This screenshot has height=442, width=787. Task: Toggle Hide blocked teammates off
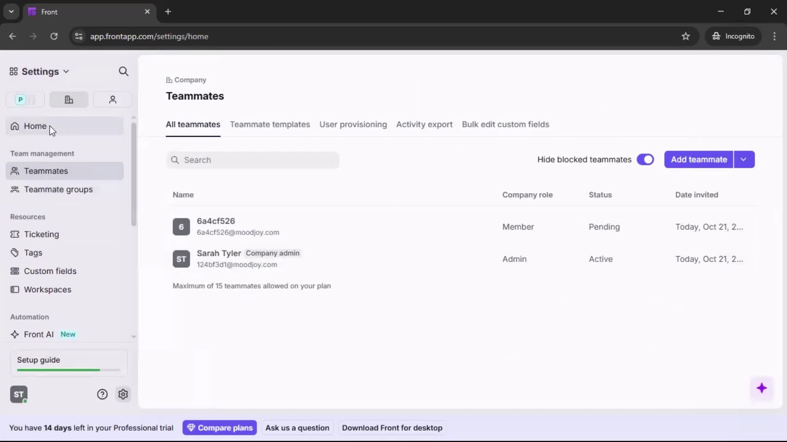(x=646, y=160)
